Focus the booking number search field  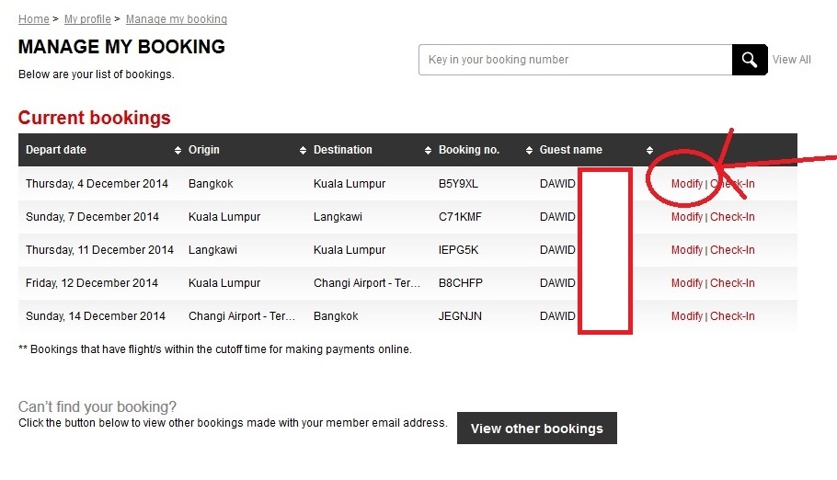pyautogui.click(x=576, y=60)
